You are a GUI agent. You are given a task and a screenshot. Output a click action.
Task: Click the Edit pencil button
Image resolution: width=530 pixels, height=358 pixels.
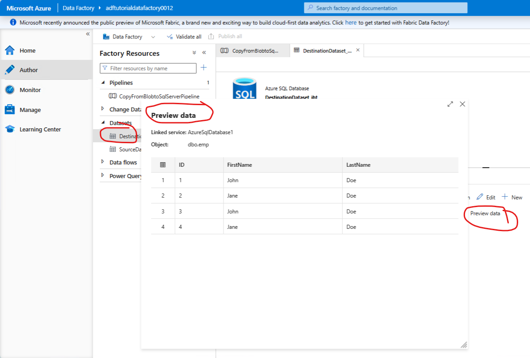(486, 197)
